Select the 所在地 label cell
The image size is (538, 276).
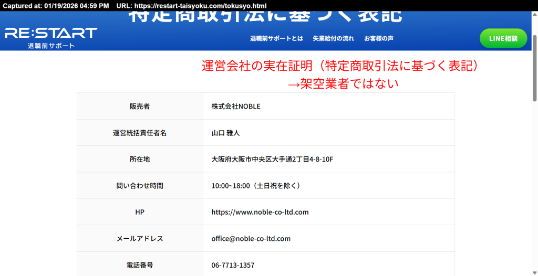coord(140,159)
